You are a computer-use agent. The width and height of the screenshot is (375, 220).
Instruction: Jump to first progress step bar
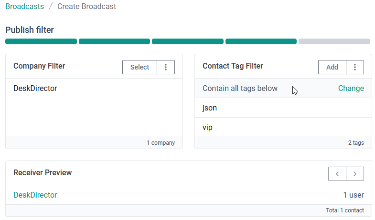click(41, 41)
